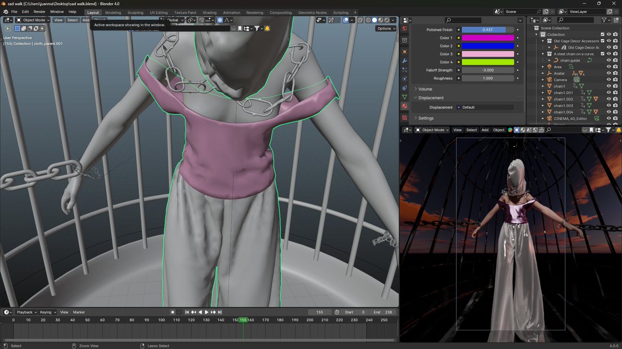Open the Object Data mesh tab
Screen dimensions: 622x349
(404, 97)
